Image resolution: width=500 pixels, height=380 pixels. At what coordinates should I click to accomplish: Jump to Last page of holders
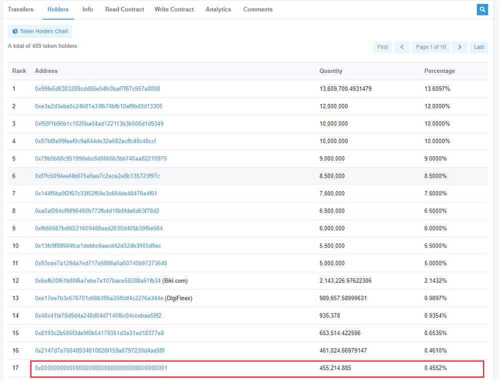478,47
